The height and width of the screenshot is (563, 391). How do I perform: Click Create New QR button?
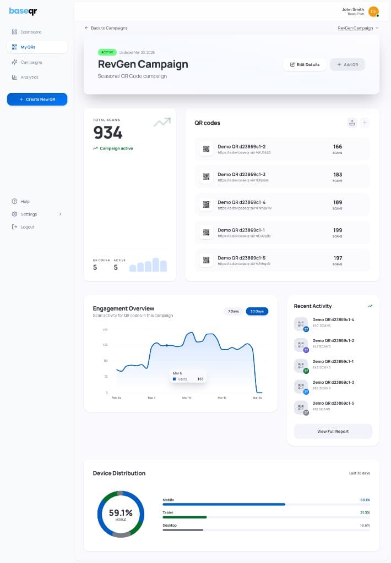(x=37, y=100)
